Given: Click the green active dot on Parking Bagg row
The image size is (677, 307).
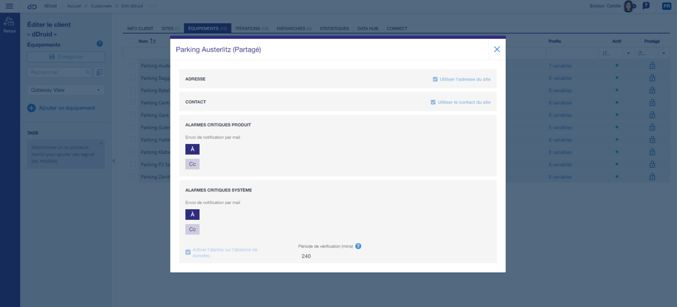Looking at the screenshot, I should point(617,78).
